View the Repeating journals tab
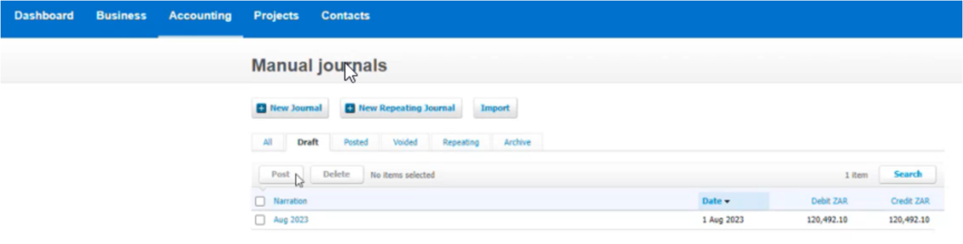 click(x=461, y=143)
